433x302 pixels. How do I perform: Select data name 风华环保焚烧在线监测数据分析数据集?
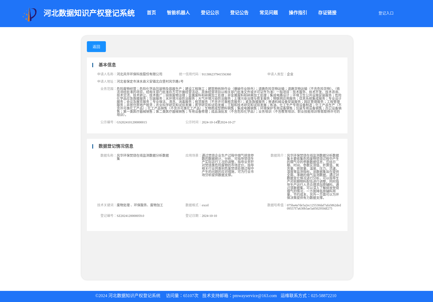tap(143, 157)
